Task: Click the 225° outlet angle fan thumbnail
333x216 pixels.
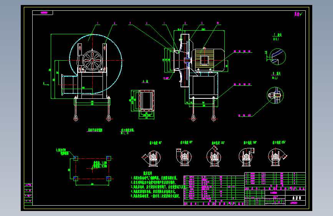Action: [277, 157]
